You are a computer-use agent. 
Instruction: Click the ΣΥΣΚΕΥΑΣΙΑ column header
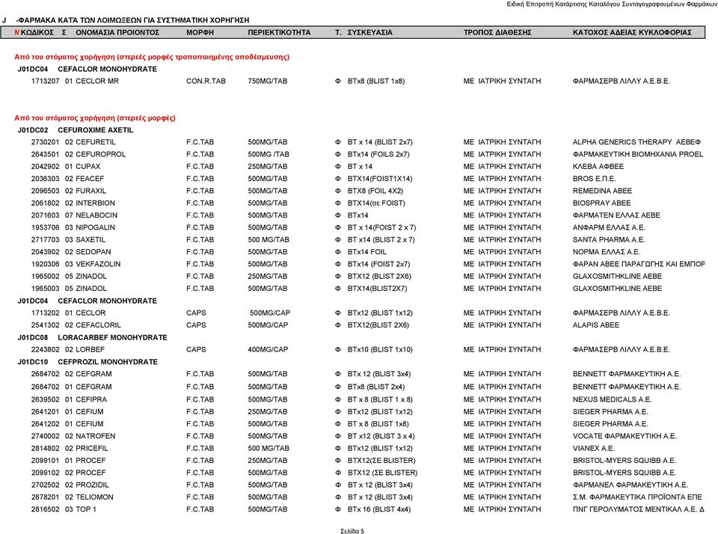pyautogui.click(x=369, y=32)
